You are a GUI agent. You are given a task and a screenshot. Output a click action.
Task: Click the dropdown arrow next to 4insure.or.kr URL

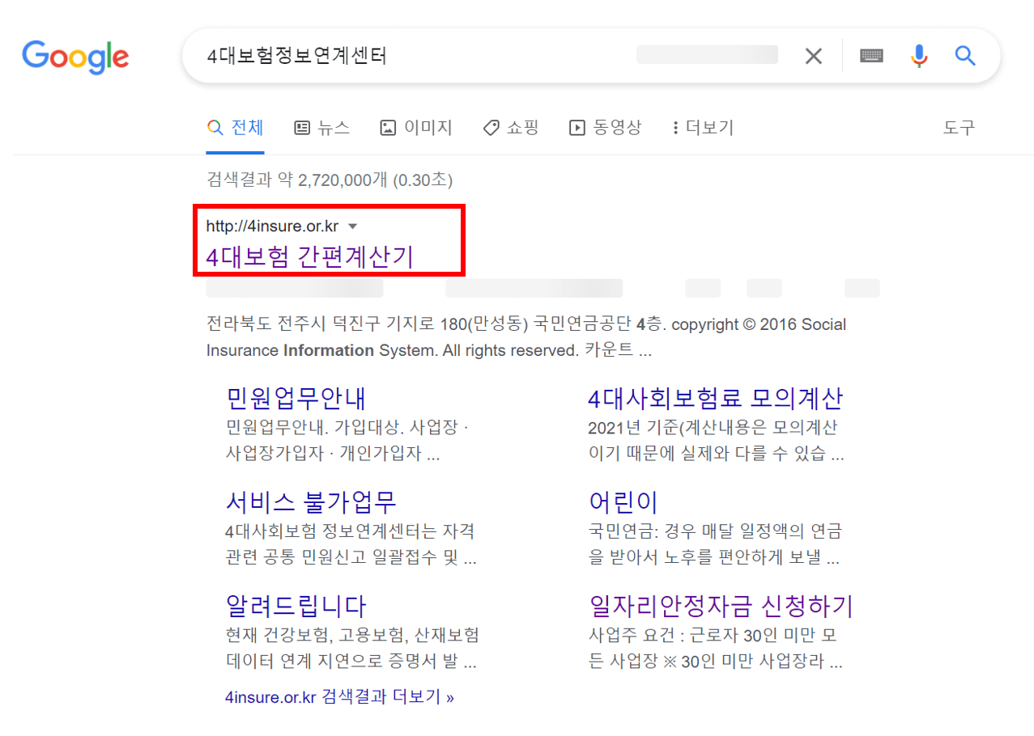(352, 226)
